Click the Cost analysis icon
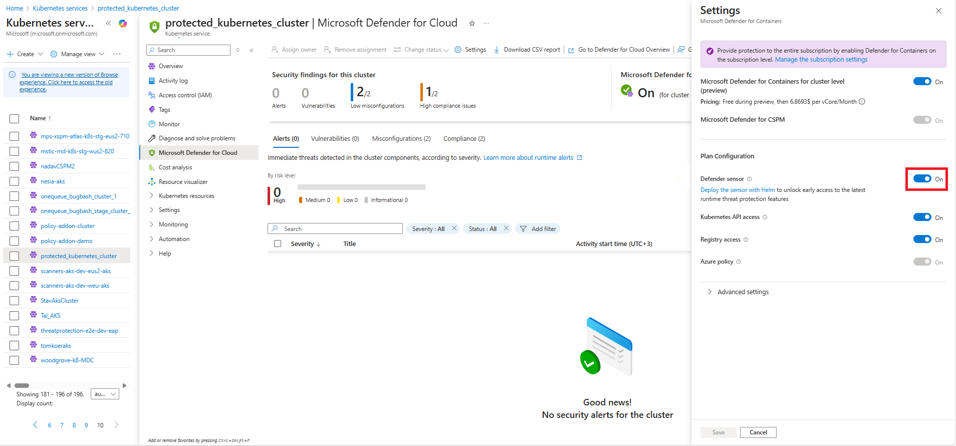This screenshot has height=446, width=956. tap(152, 167)
